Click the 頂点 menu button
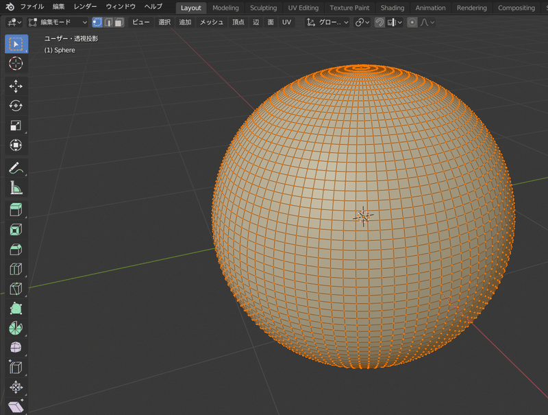 point(238,22)
